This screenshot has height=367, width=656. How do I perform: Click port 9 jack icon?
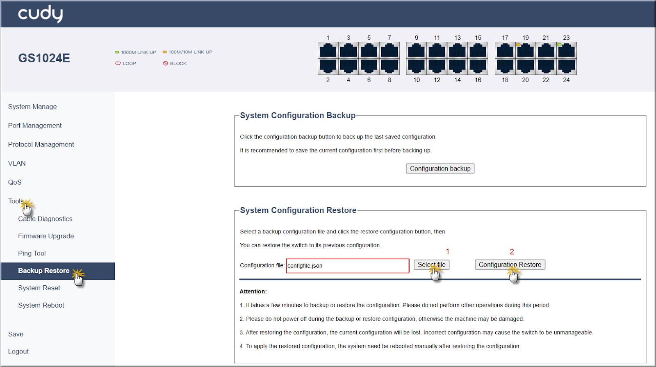click(x=417, y=50)
